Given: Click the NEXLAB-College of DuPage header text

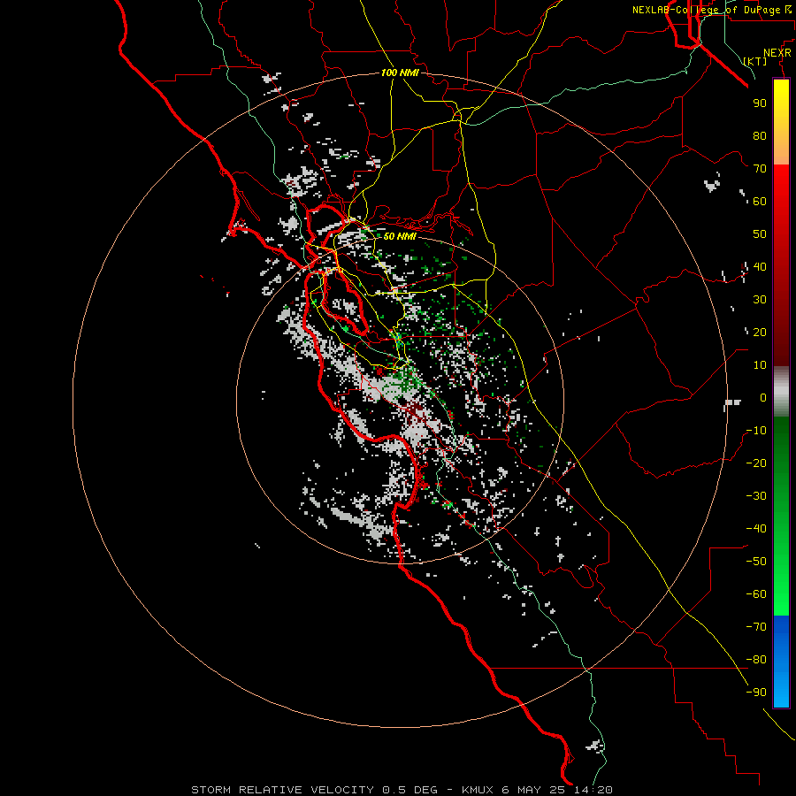Looking at the screenshot, I should pyautogui.click(x=706, y=10).
